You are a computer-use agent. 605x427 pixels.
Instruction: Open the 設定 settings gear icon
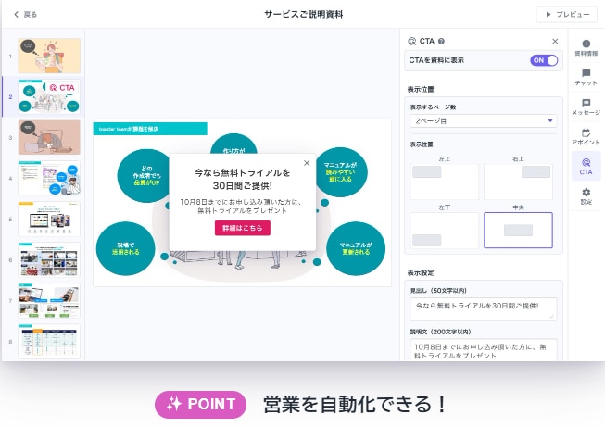(586, 195)
